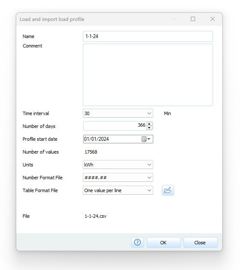Maximize the Load and import dialog
Screen dimensions: 248x270
pyautogui.click(x=193, y=19)
